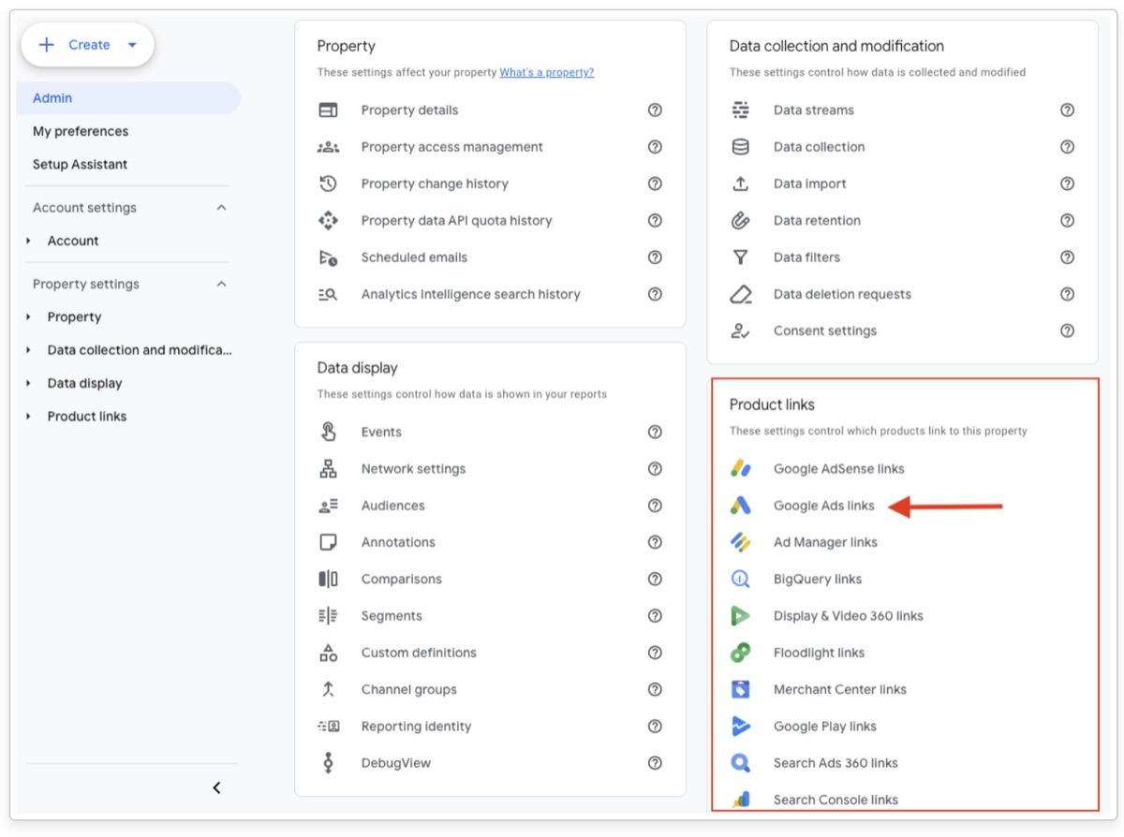1124x837 pixels.
Task: Expand the Property tree item in sidebar
Action: 29,317
